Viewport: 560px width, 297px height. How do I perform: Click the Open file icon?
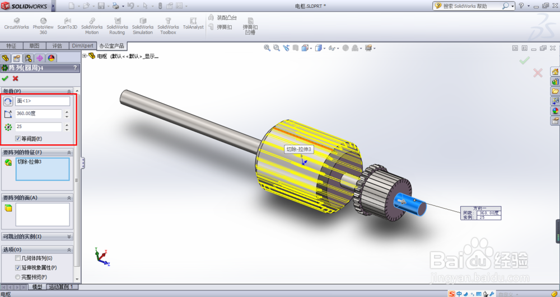point(86,6)
